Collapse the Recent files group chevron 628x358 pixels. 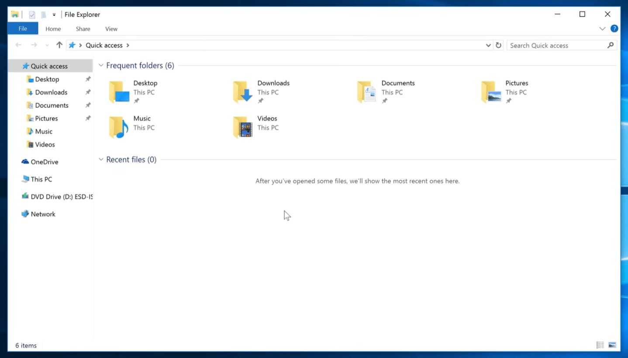point(101,160)
